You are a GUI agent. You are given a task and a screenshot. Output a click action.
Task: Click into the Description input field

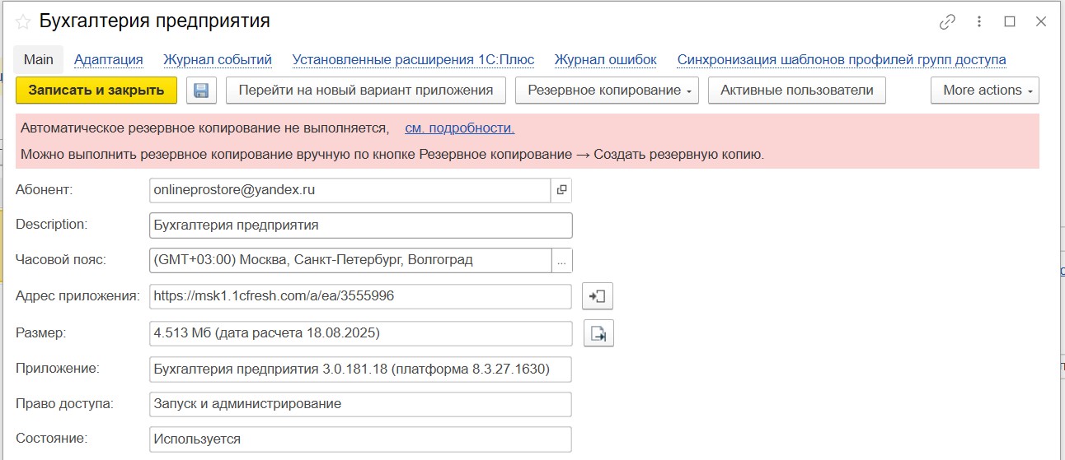pyautogui.click(x=360, y=225)
